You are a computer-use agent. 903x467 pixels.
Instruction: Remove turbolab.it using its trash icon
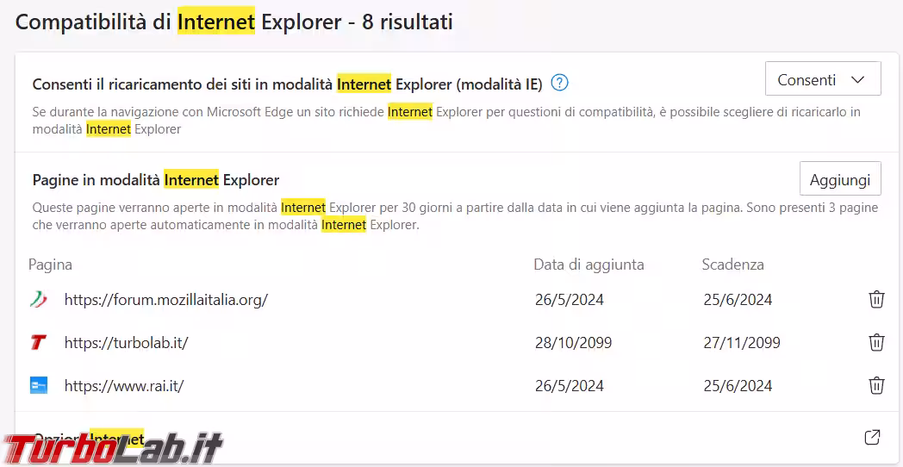876,342
